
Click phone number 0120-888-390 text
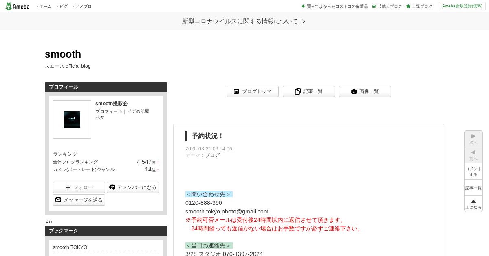(x=204, y=203)
